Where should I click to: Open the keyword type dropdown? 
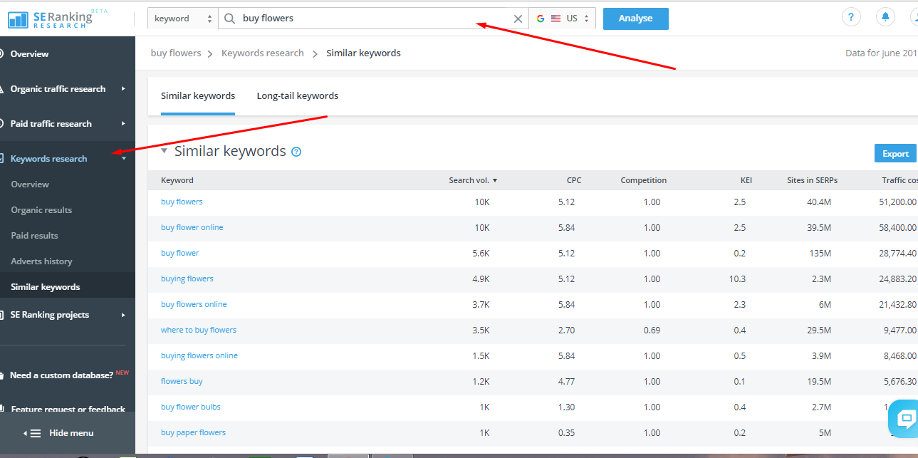(182, 19)
